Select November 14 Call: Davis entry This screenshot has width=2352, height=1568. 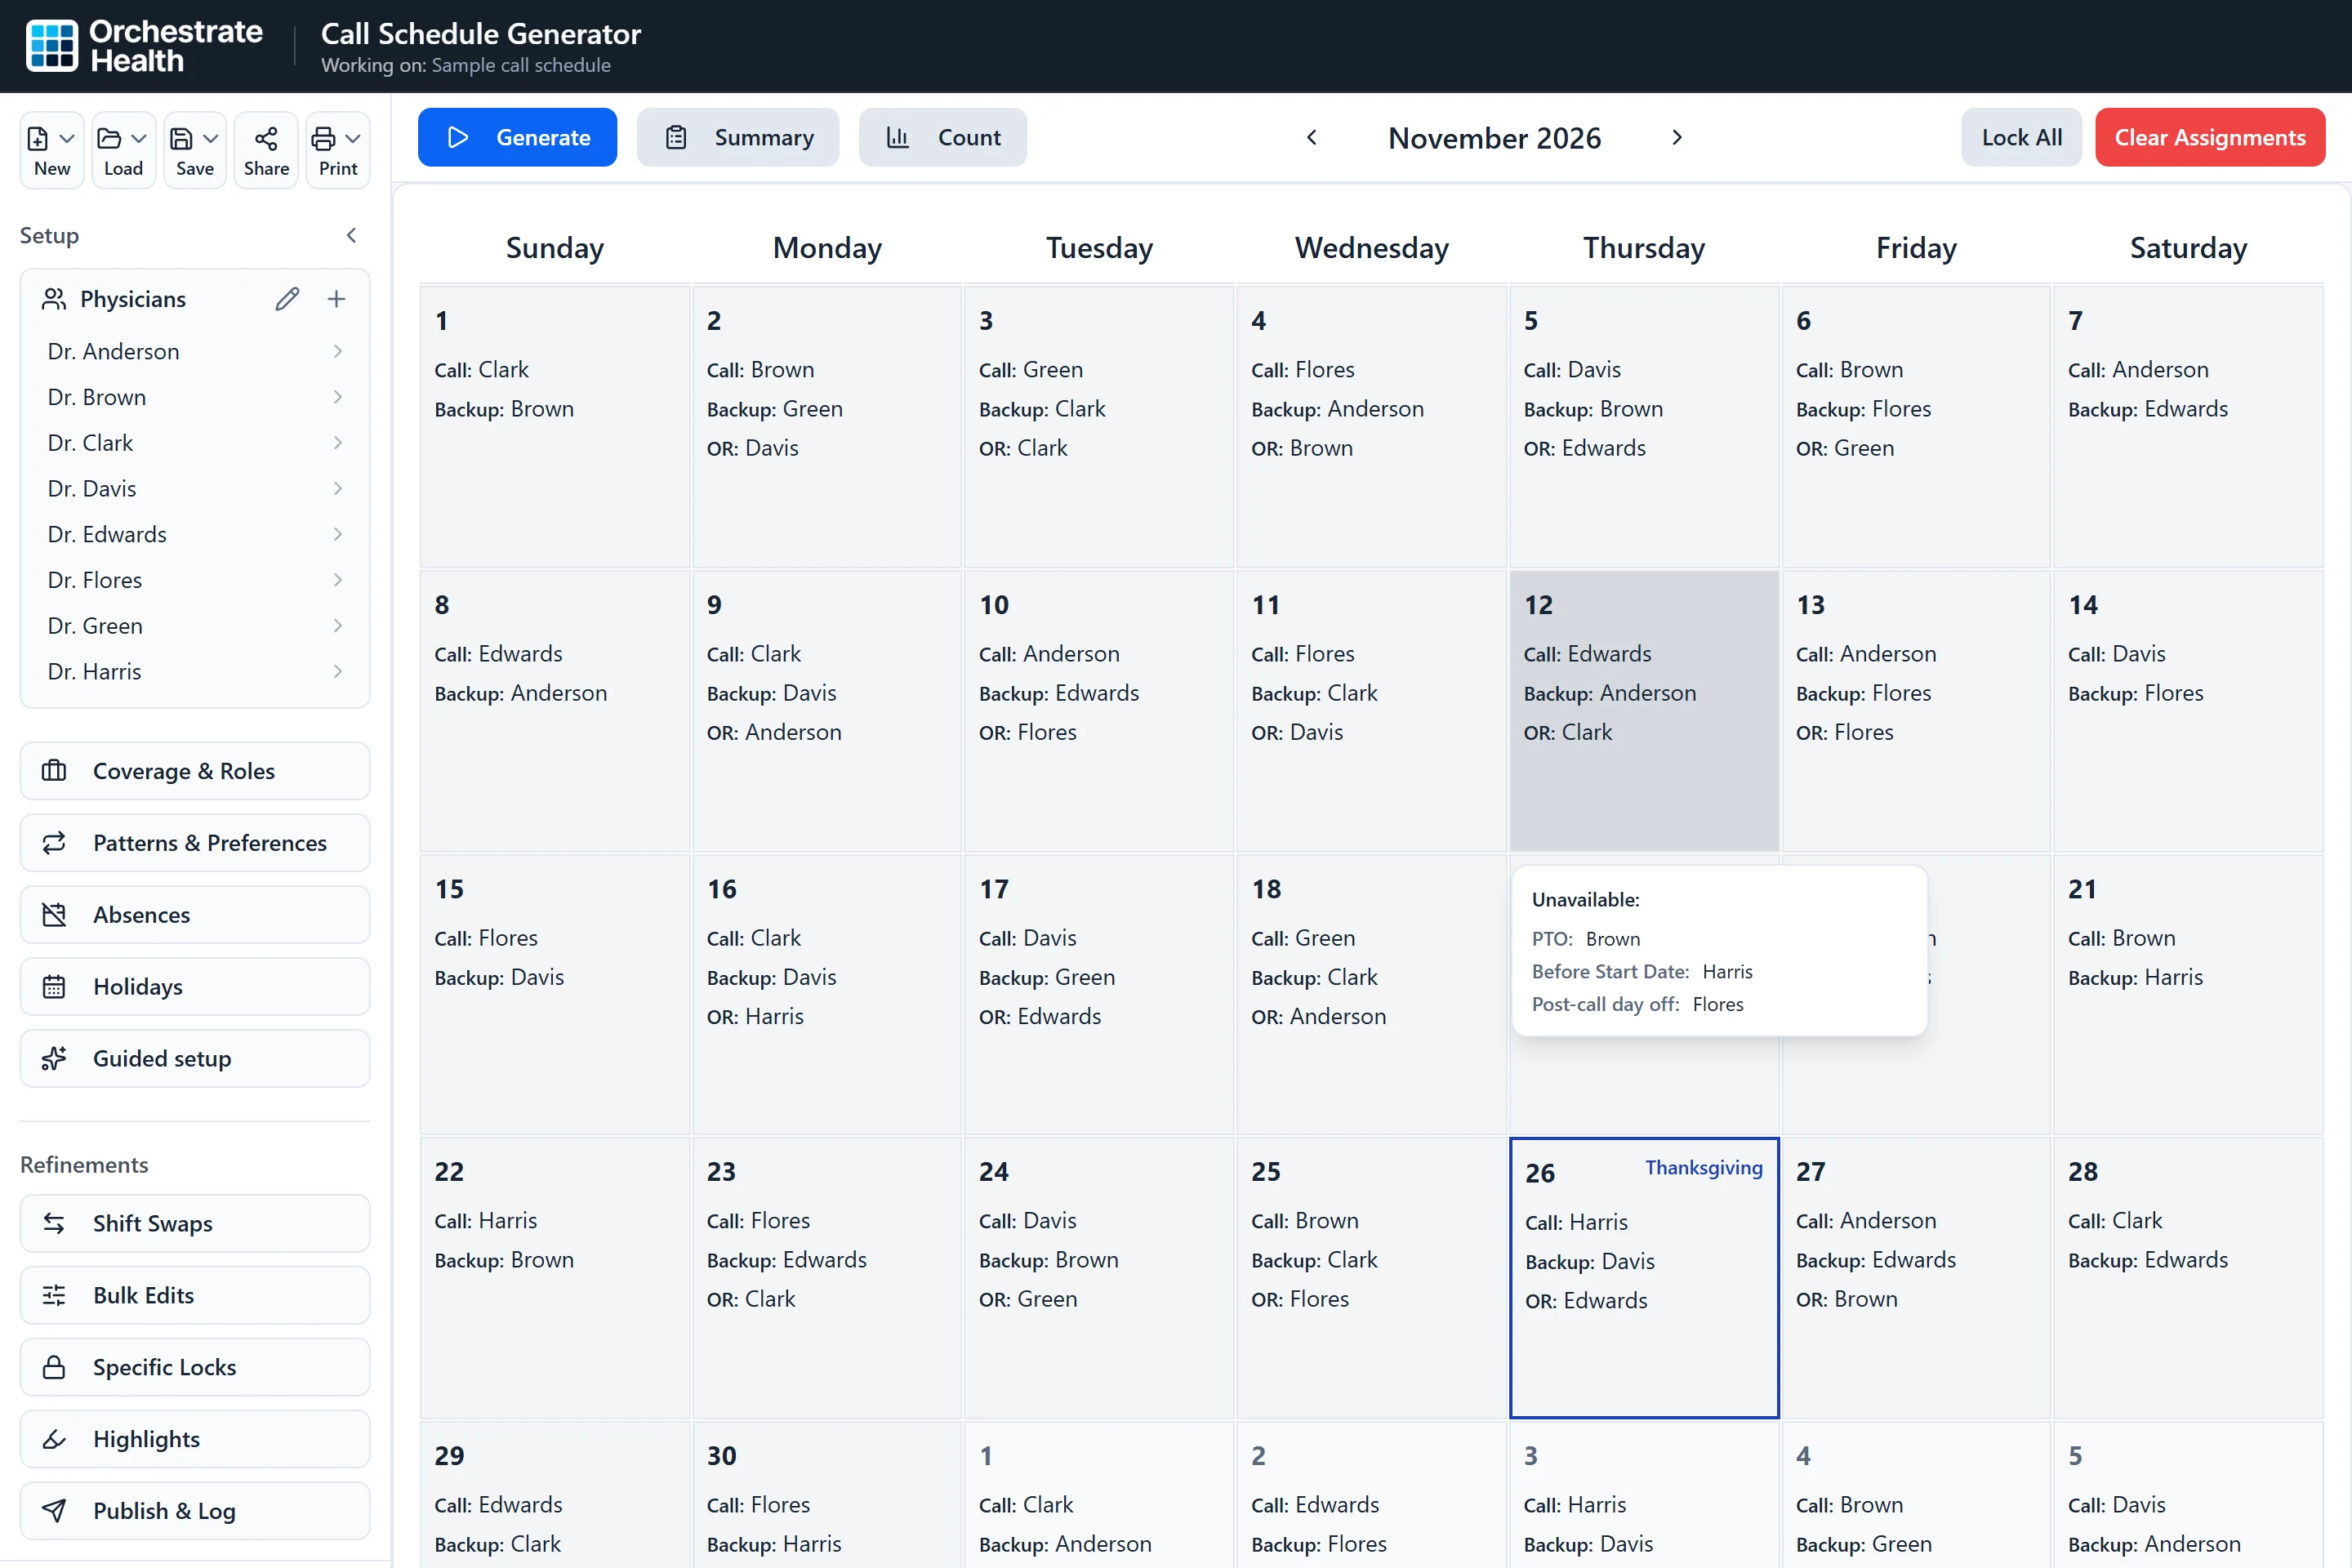click(x=2116, y=654)
